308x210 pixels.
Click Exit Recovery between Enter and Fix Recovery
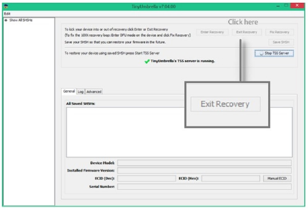246,32
